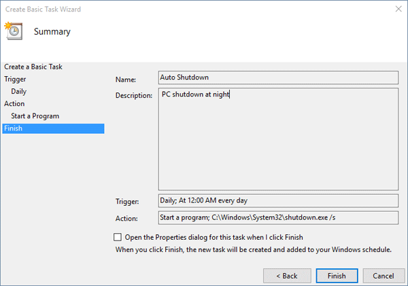This screenshot has height=286, width=408.
Task: Select the Start a Program sub-step
Action: (35, 116)
